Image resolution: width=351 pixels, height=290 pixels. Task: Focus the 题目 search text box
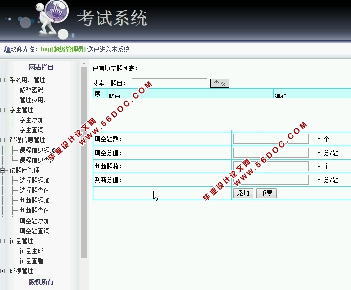pos(169,83)
